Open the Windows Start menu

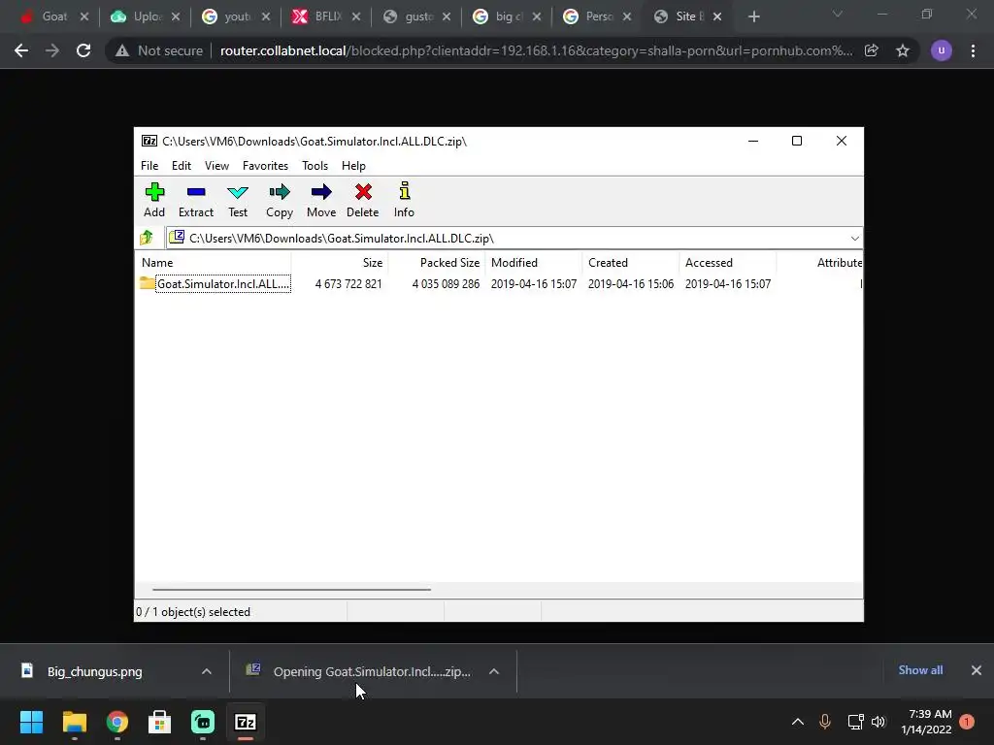tap(31, 722)
